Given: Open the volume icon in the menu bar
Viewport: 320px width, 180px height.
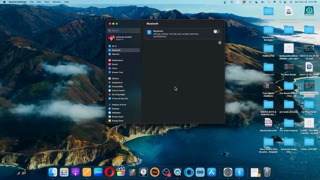Looking at the screenshot, I should tap(262, 2).
